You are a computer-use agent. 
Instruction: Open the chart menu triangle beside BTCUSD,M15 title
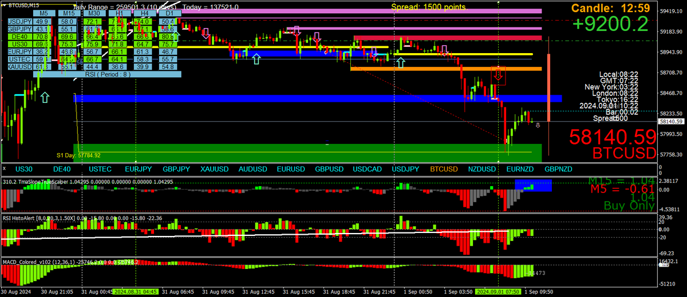pyautogui.click(x=5, y=4)
